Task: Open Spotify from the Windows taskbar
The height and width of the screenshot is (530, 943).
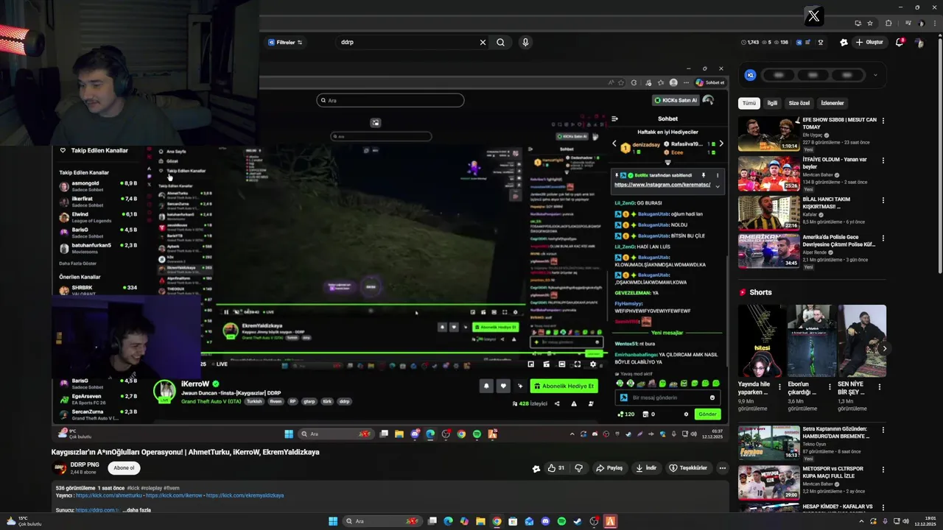Action: [x=561, y=521]
